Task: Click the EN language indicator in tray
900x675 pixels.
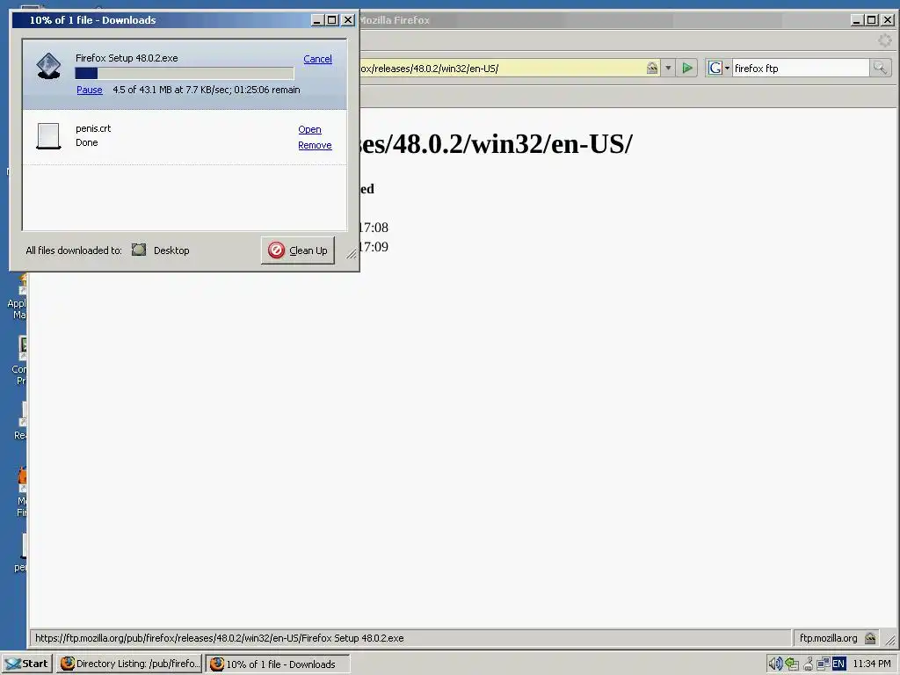Action: point(838,664)
